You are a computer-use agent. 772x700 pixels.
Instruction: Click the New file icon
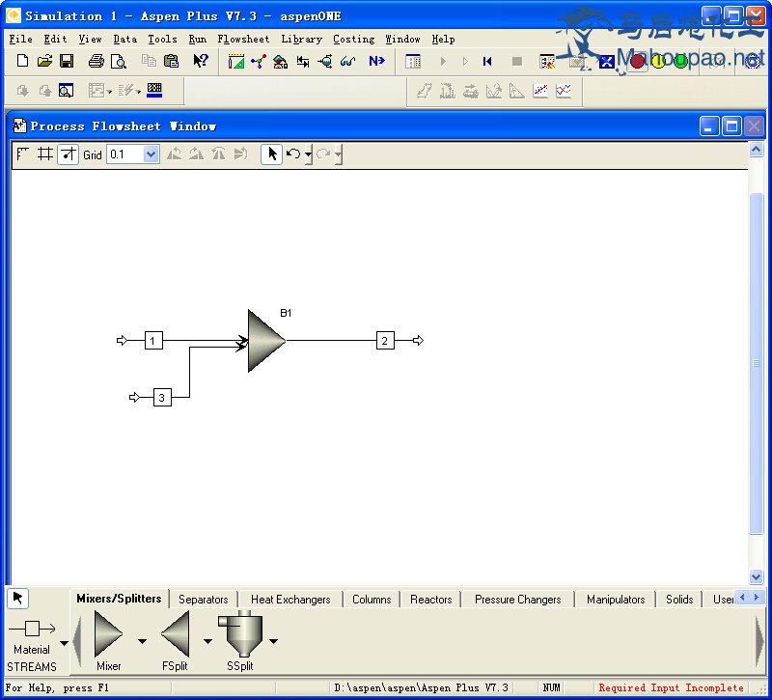[x=22, y=61]
